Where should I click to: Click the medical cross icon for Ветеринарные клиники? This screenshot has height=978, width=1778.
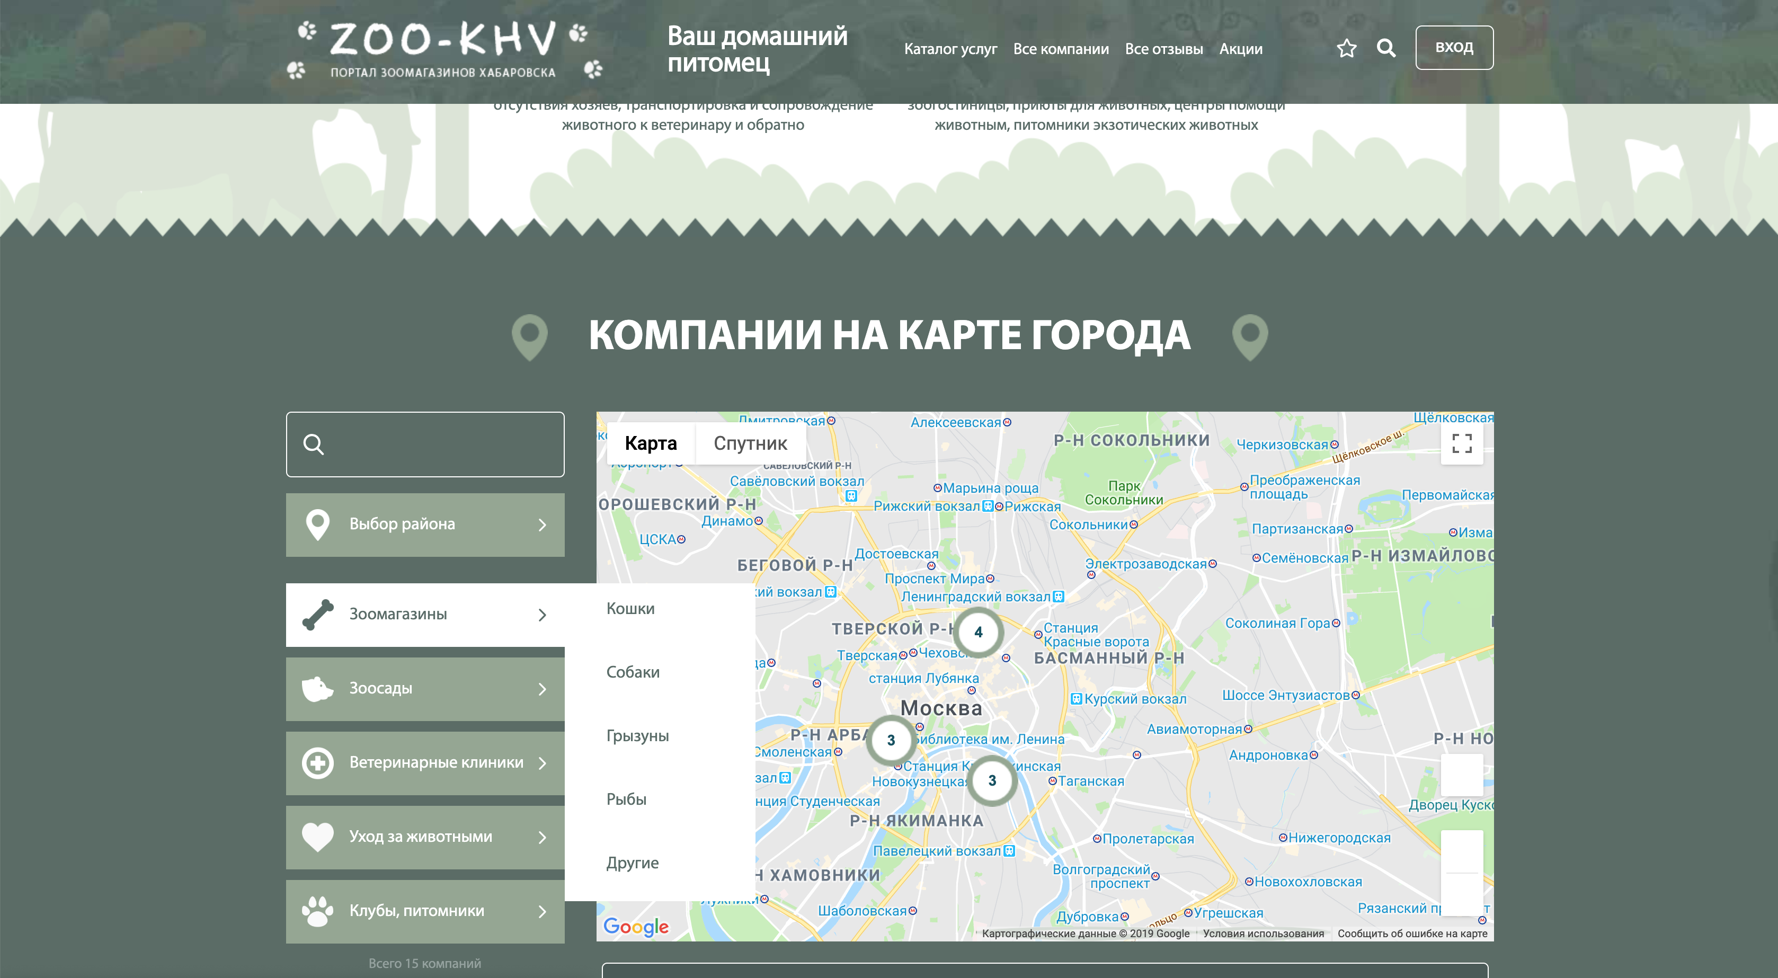point(317,763)
